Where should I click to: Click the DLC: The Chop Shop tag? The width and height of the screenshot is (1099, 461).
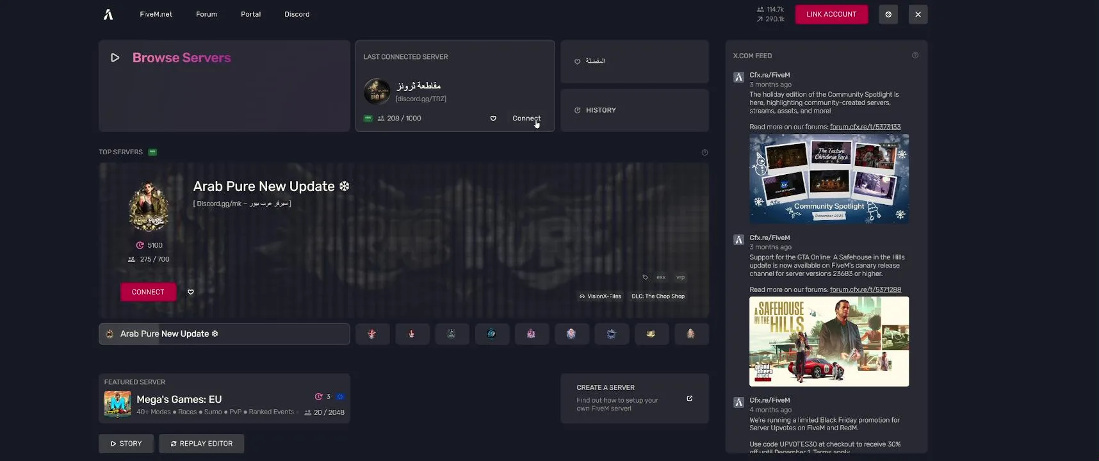click(658, 296)
